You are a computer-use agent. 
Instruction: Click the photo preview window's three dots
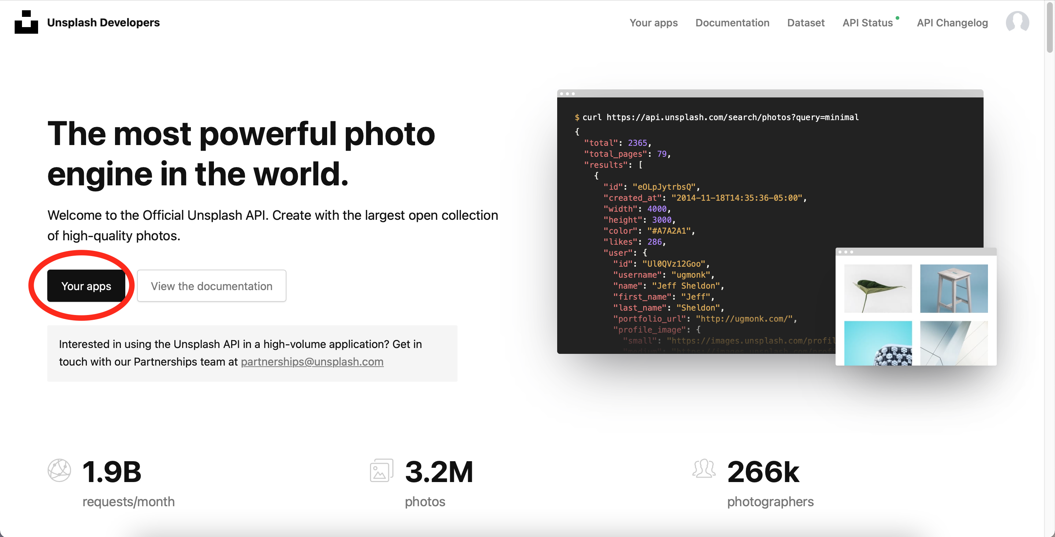[x=846, y=252]
